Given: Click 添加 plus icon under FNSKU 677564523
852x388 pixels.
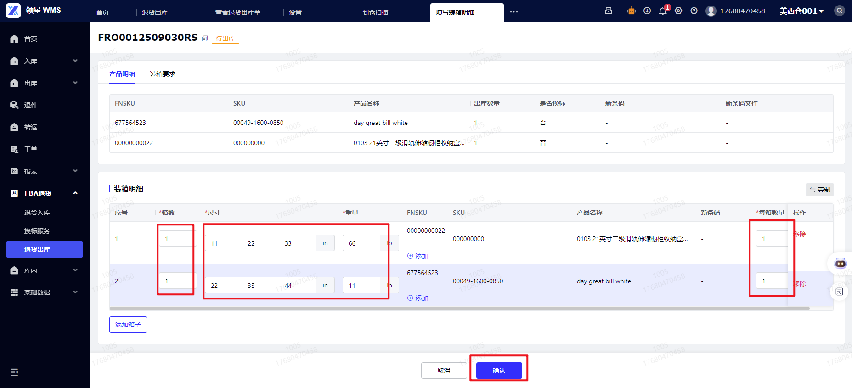Looking at the screenshot, I should pos(410,298).
